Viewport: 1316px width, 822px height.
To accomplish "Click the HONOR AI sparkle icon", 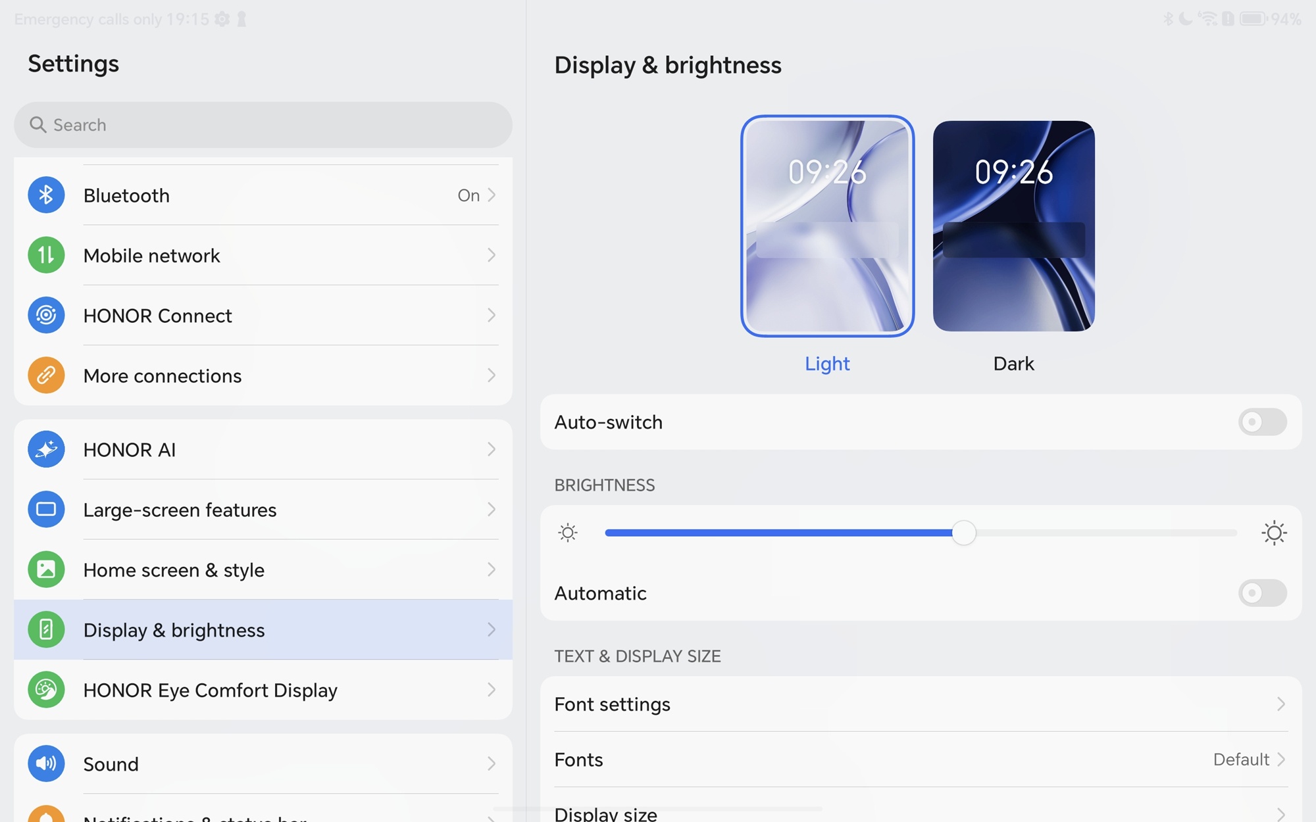I will pos(46,450).
